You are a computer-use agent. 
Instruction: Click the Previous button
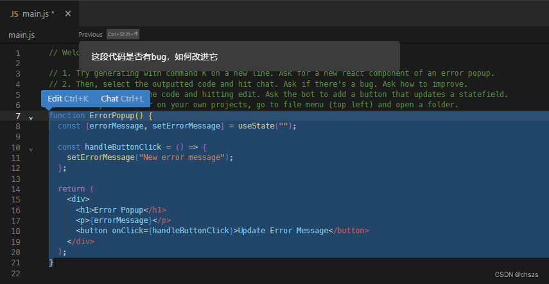coord(91,34)
